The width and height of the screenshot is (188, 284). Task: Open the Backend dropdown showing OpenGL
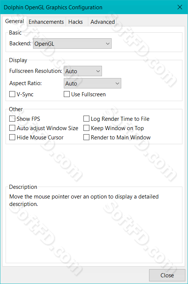[x=72, y=43]
